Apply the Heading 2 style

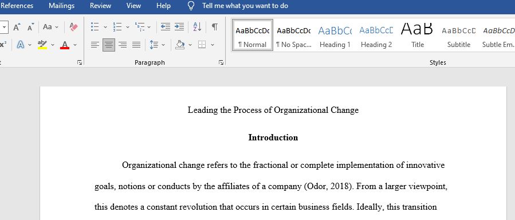click(x=376, y=35)
